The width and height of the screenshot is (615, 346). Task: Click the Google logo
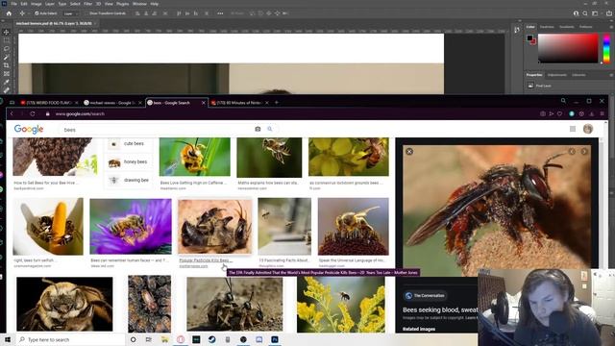pos(29,129)
